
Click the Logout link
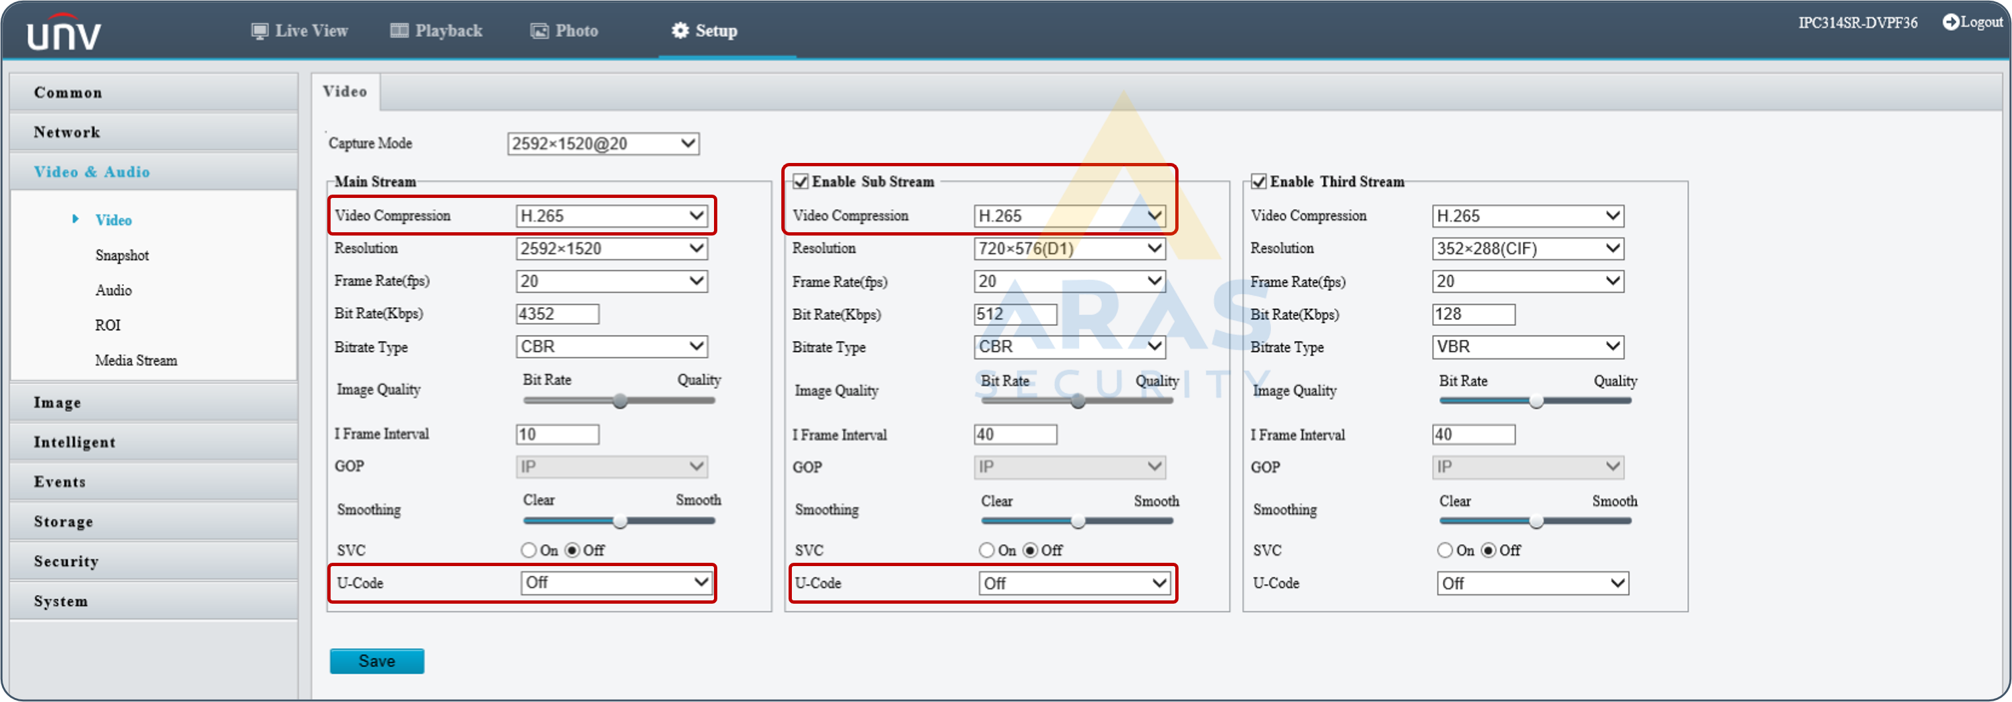coord(1973,22)
